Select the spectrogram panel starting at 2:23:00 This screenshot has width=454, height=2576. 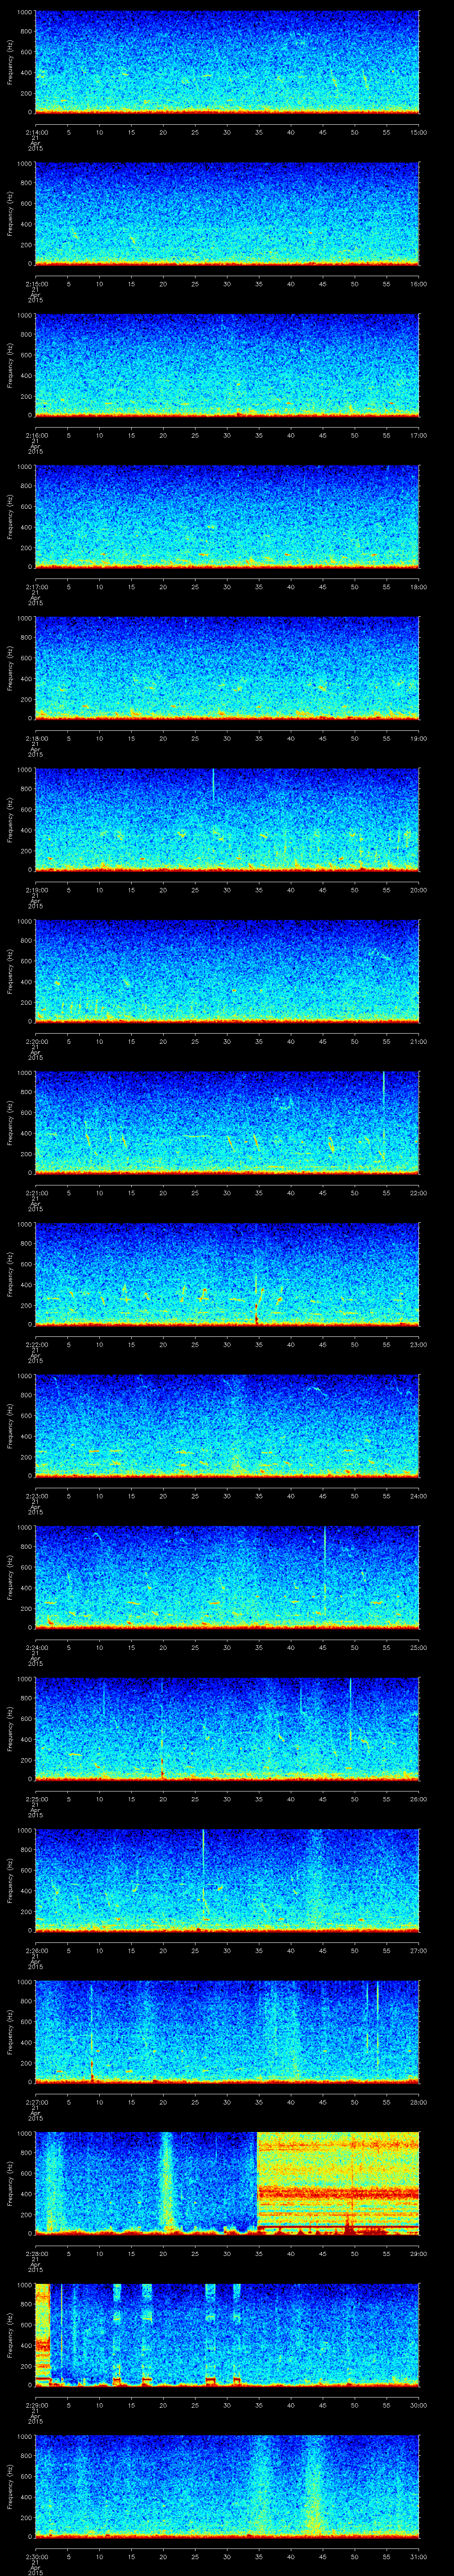[227, 1425]
